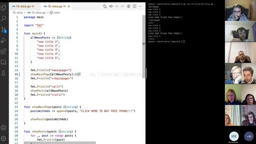
Task: Click the 15-slice folder breadcrumb
Action: tap(18, 12)
